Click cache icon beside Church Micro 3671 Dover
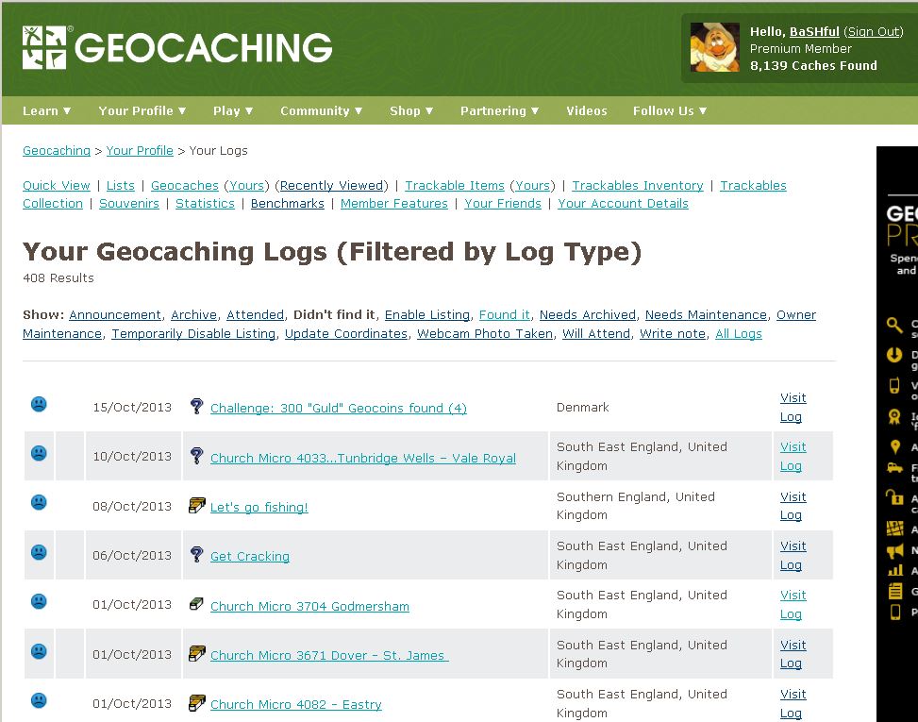The height and width of the screenshot is (722, 918). (x=196, y=653)
